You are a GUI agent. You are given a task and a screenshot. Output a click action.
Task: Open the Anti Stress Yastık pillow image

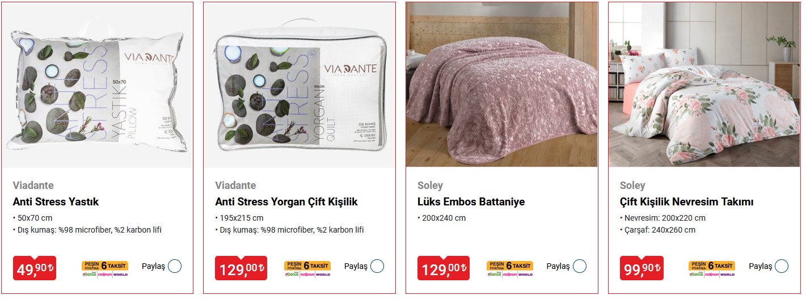[x=97, y=85]
